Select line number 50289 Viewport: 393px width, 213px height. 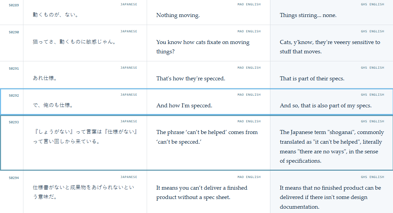point(14,5)
